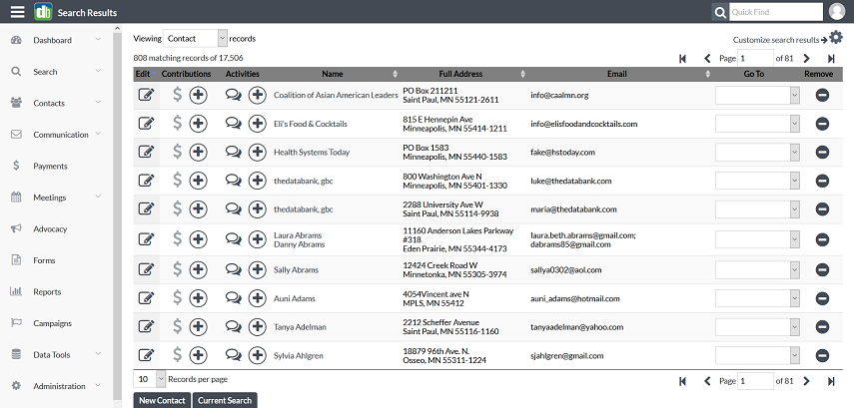Image resolution: width=854 pixels, height=408 pixels.
Task: Expand the Administration sidebar menu
Action: (98, 385)
